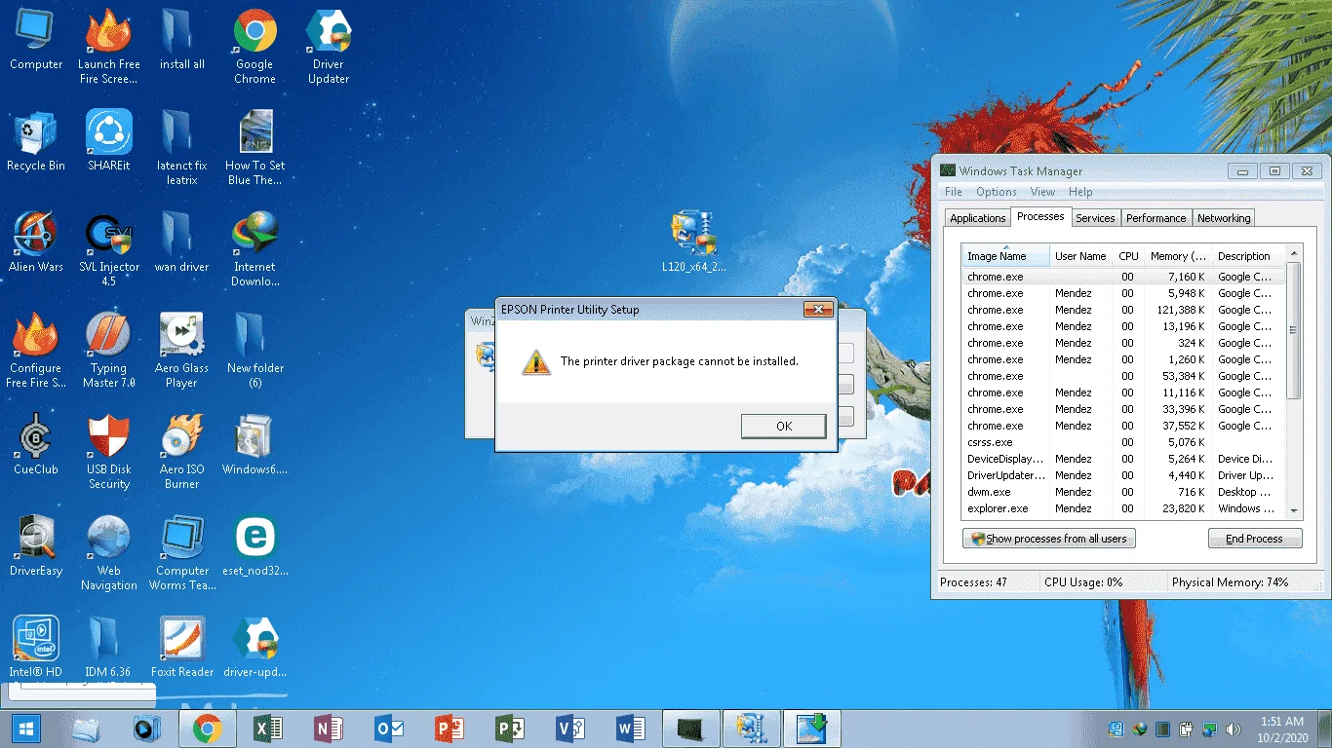Open Word from the taskbar
Screen dimensions: 1332x748
coord(631,729)
